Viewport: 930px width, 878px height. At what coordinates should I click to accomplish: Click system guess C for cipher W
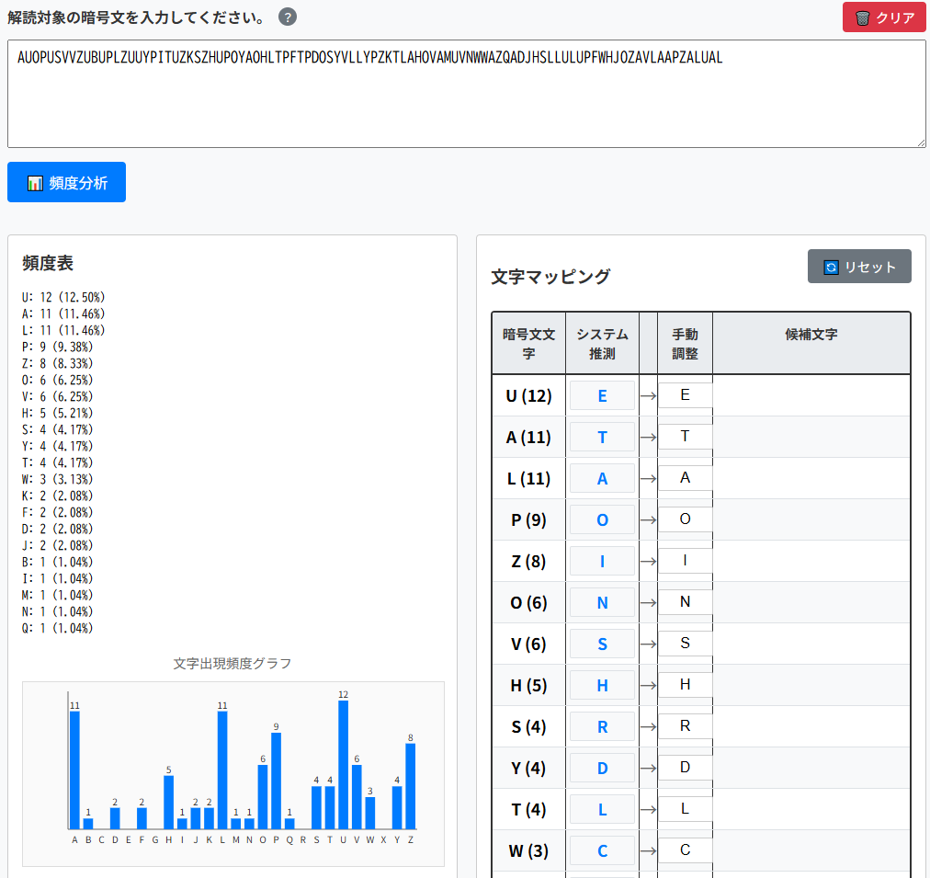(x=602, y=850)
